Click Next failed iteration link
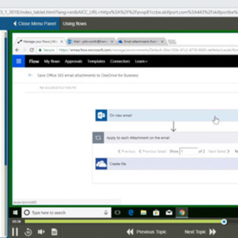238x238 pixels. [219, 151]
